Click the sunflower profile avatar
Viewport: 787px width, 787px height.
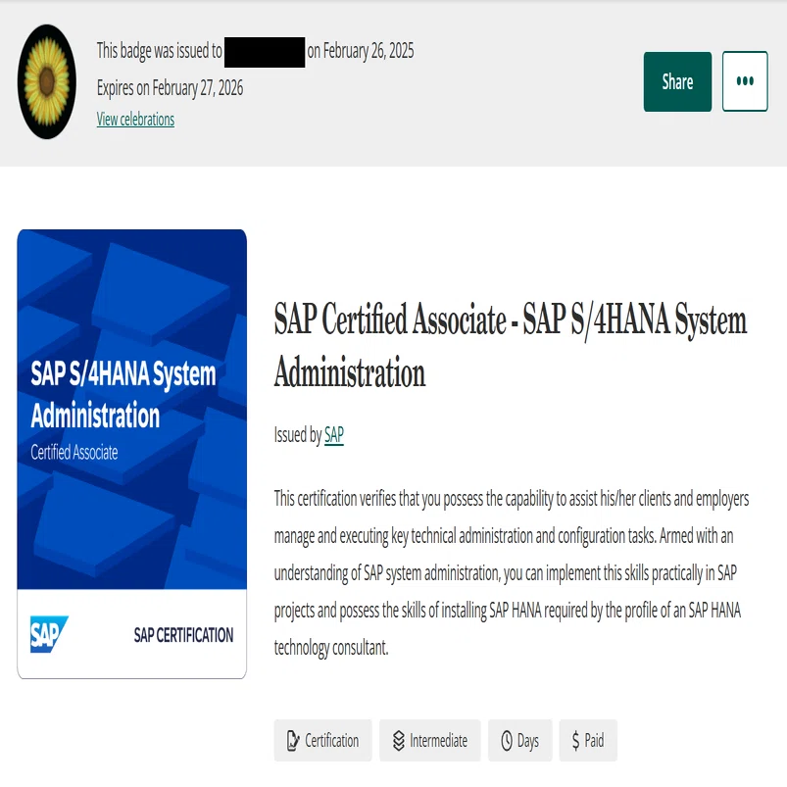(x=47, y=81)
